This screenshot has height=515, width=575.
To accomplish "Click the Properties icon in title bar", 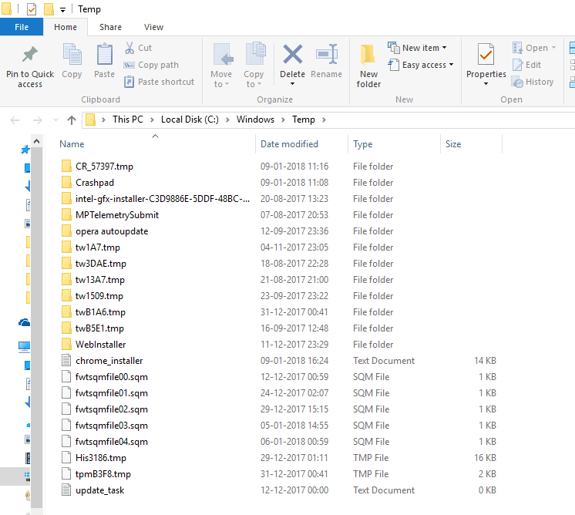I will click(32, 9).
